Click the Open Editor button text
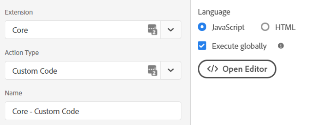This screenshot has width=320, height=127. pyautogui.click(x=245, y=69)
